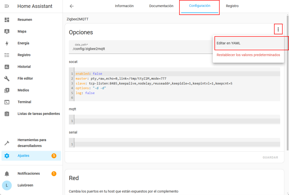289x195 pixels.
Task: Open the Mapa sidebar item
Action: 22,32
